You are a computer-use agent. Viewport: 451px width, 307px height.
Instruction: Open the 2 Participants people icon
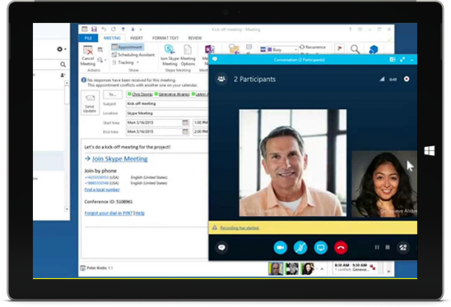[x=221, y=79]
